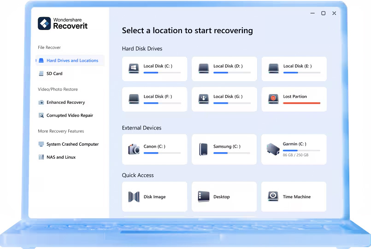This screenshot has width=371, height=249.
Task: Click the Wondershare Recoverit logo icon
Action: coord(44,24)
